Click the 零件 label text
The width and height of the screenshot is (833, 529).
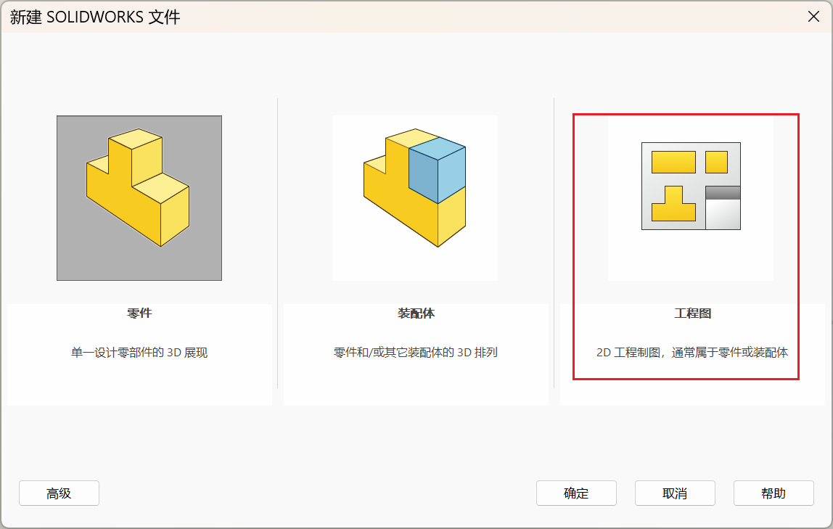[139, 313]
